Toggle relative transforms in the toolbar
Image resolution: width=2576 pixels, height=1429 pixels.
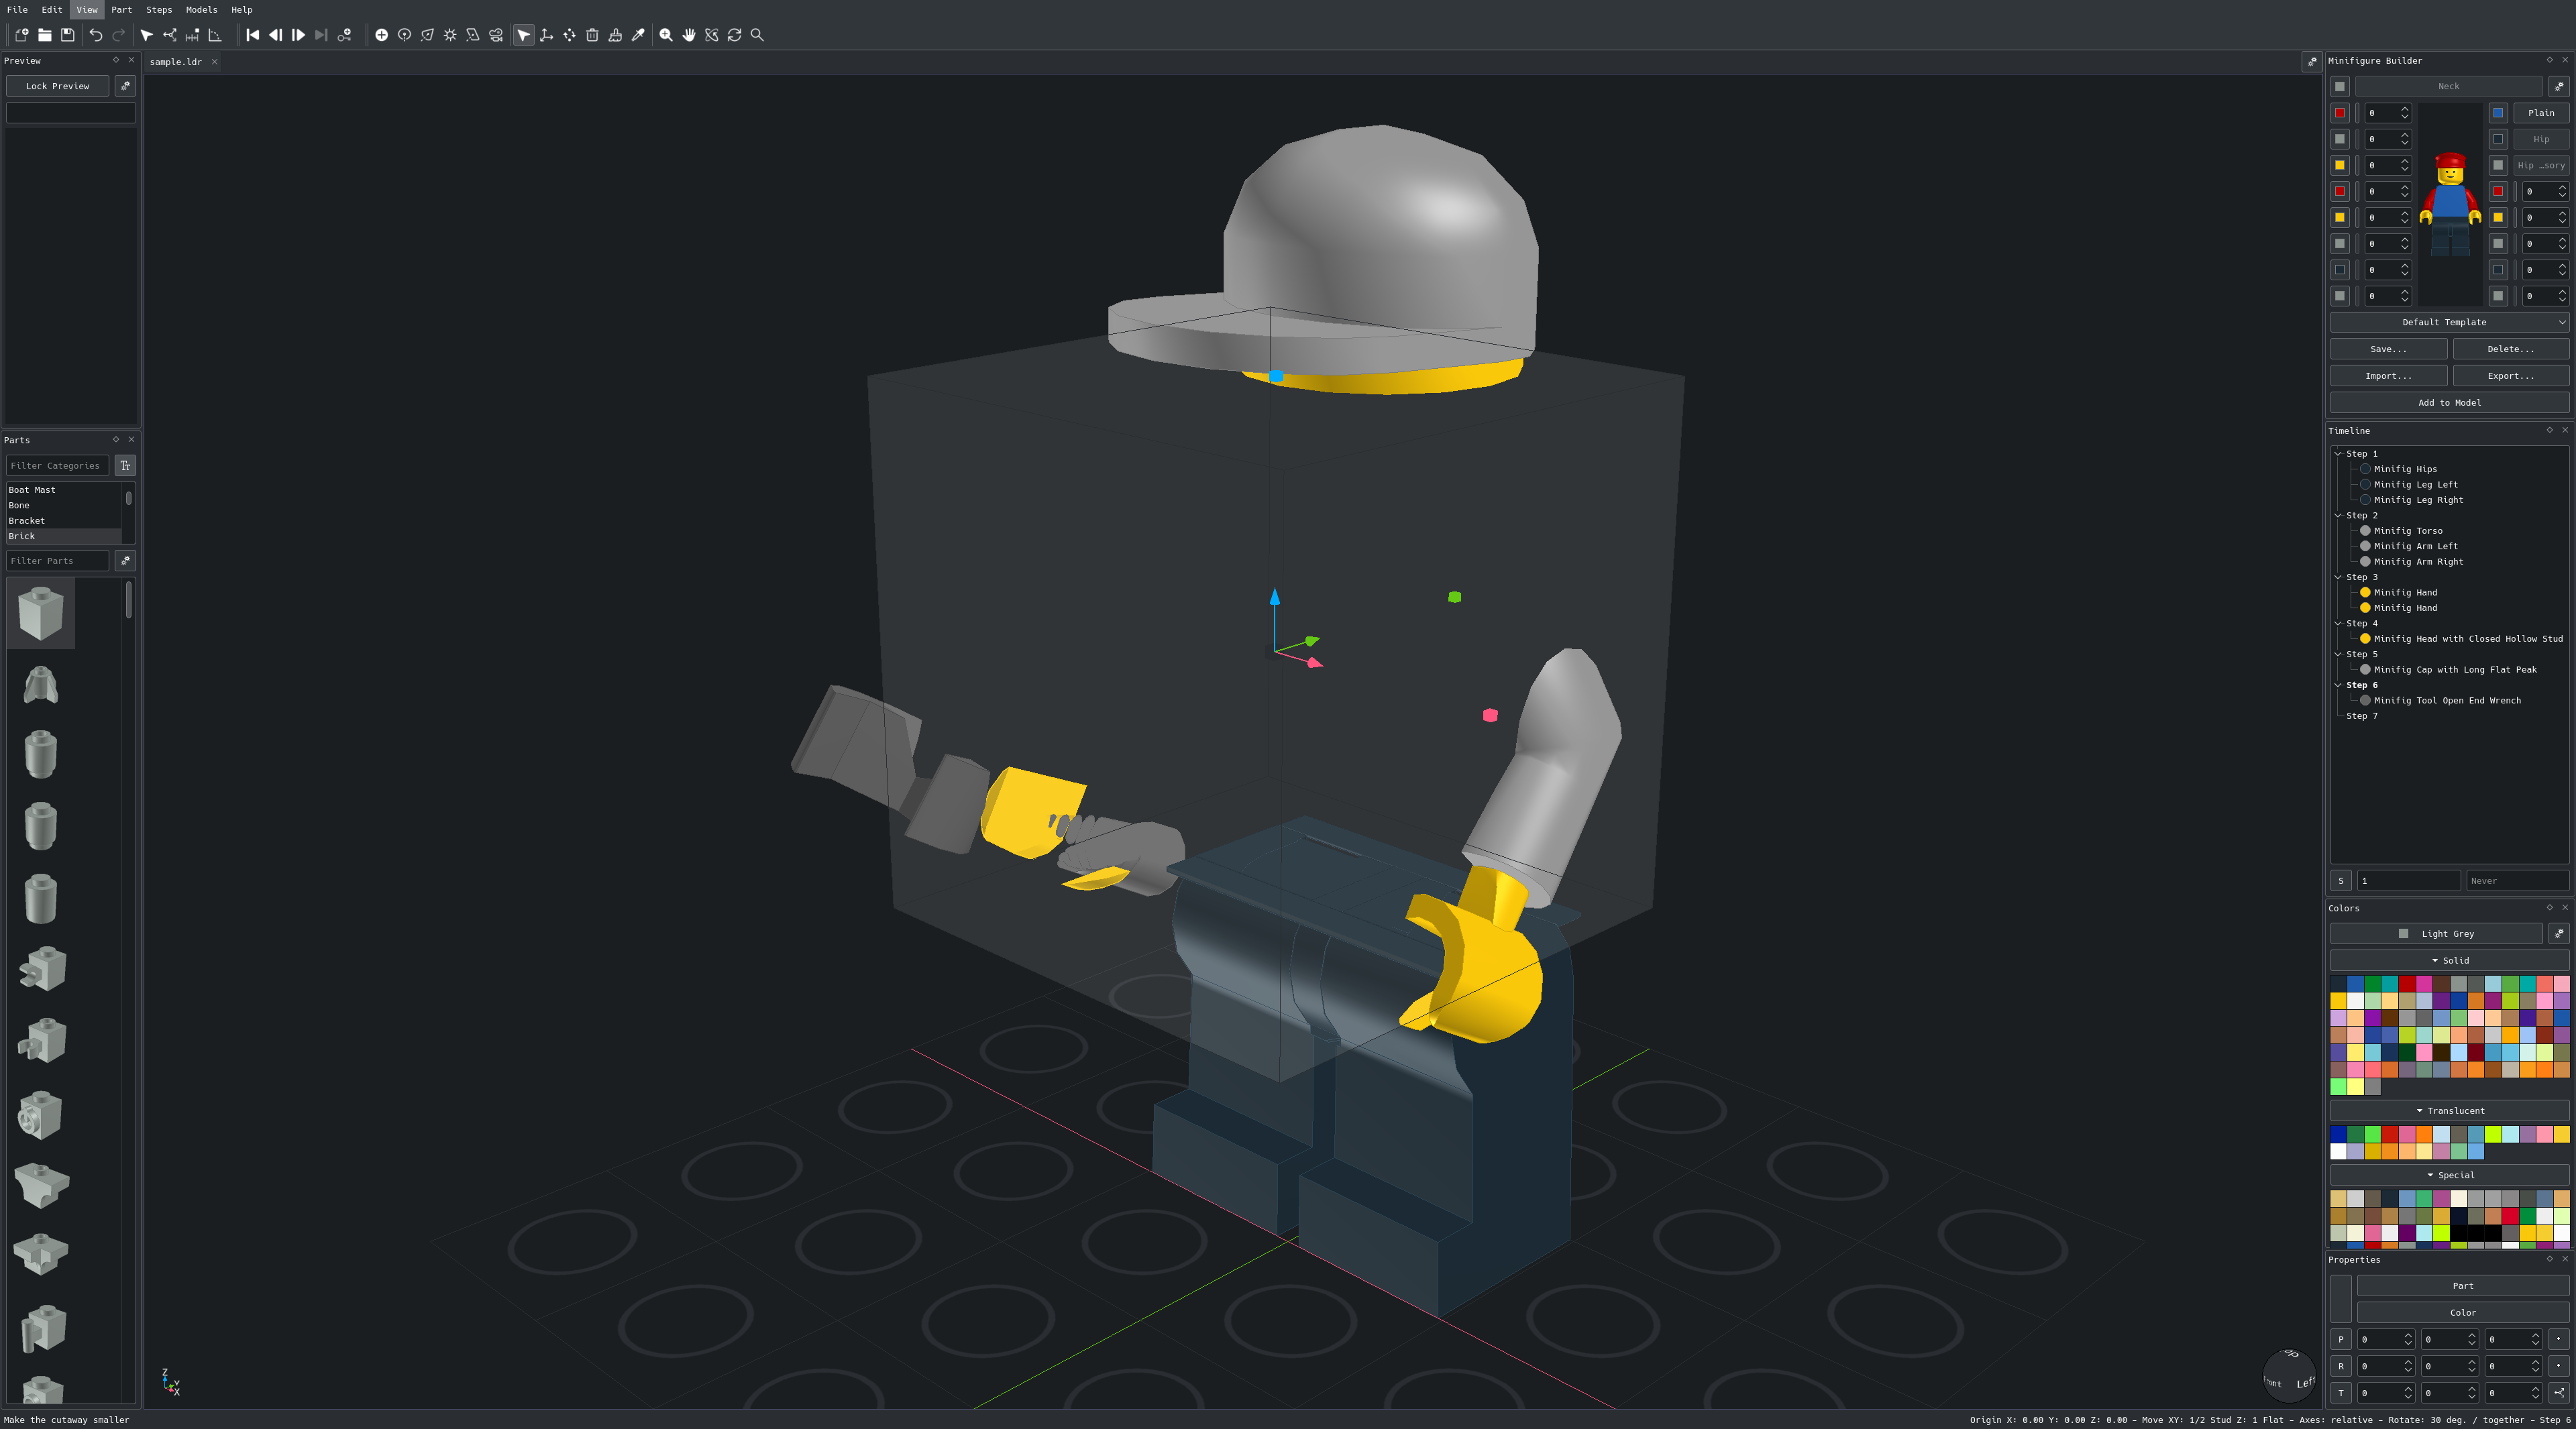170,35
